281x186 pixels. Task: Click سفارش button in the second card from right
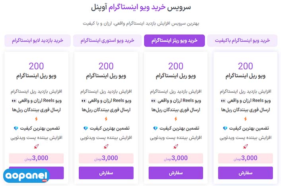point(176,173)
